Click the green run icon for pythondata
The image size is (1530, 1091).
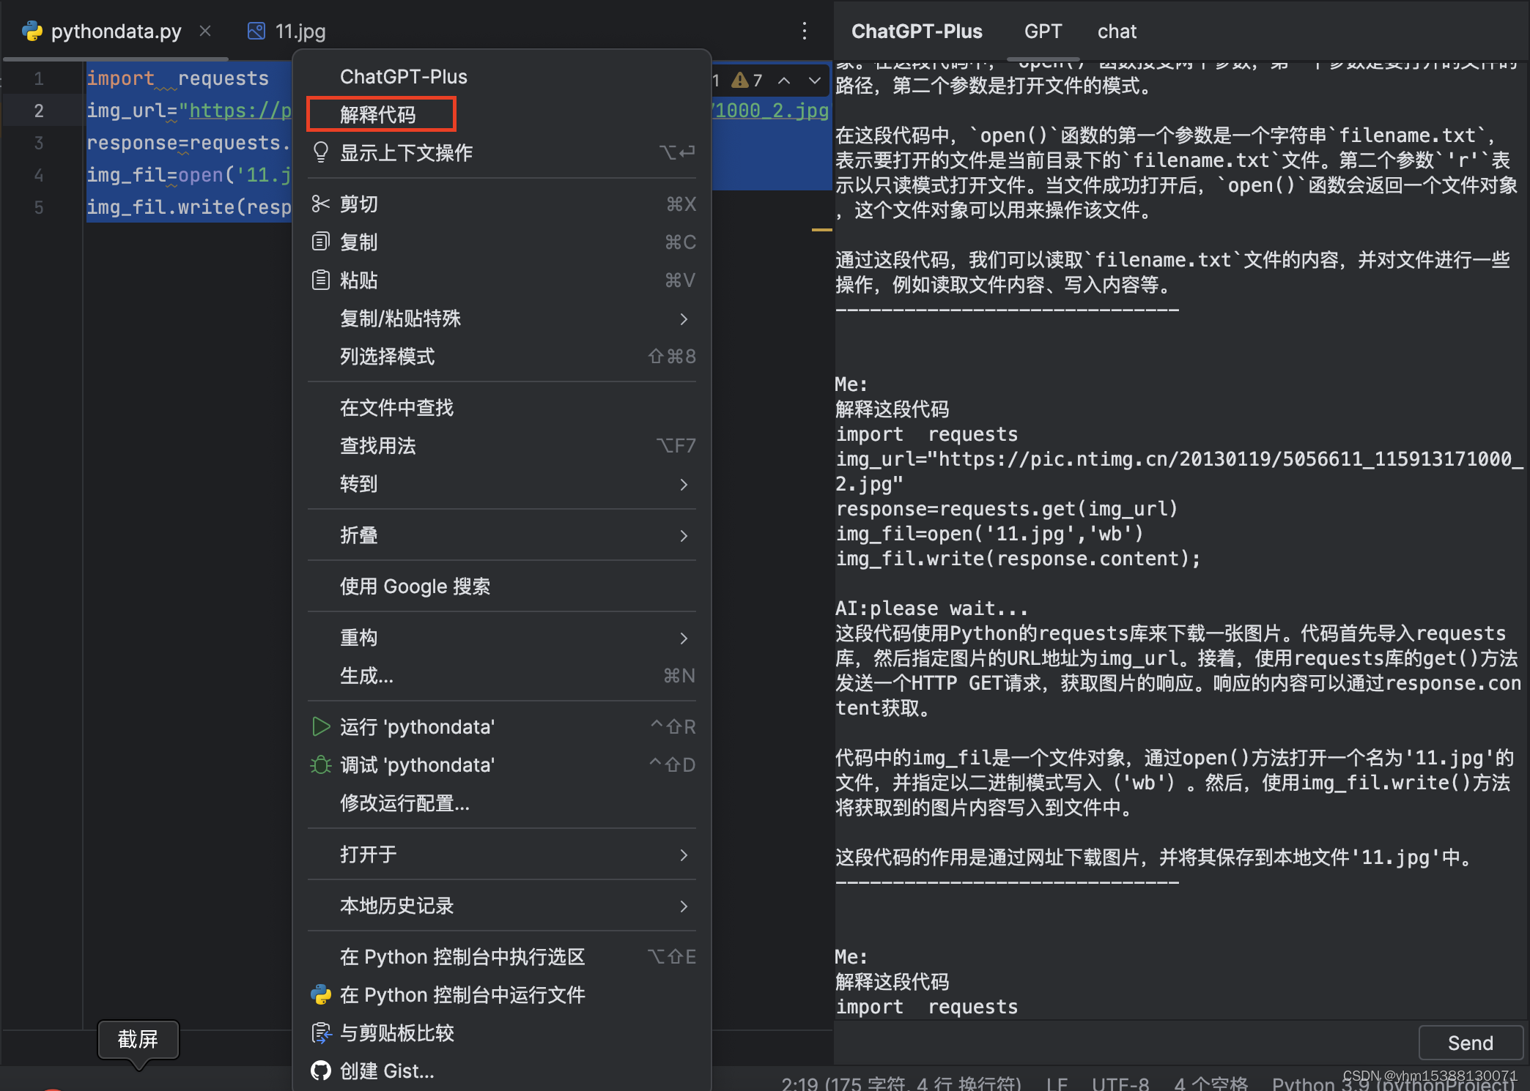coord(321,726)
